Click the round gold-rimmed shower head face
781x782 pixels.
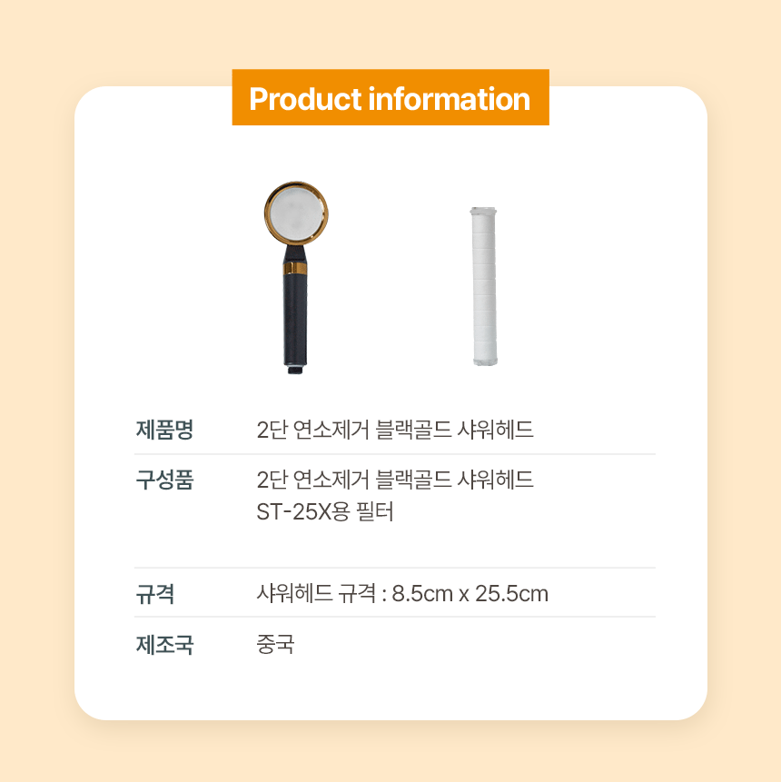pyautogui.click(x=297, y=213)
